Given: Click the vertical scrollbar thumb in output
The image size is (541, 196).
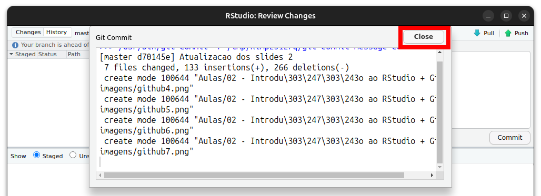Looking at the screenshot, I should click(x=439, y=112).
